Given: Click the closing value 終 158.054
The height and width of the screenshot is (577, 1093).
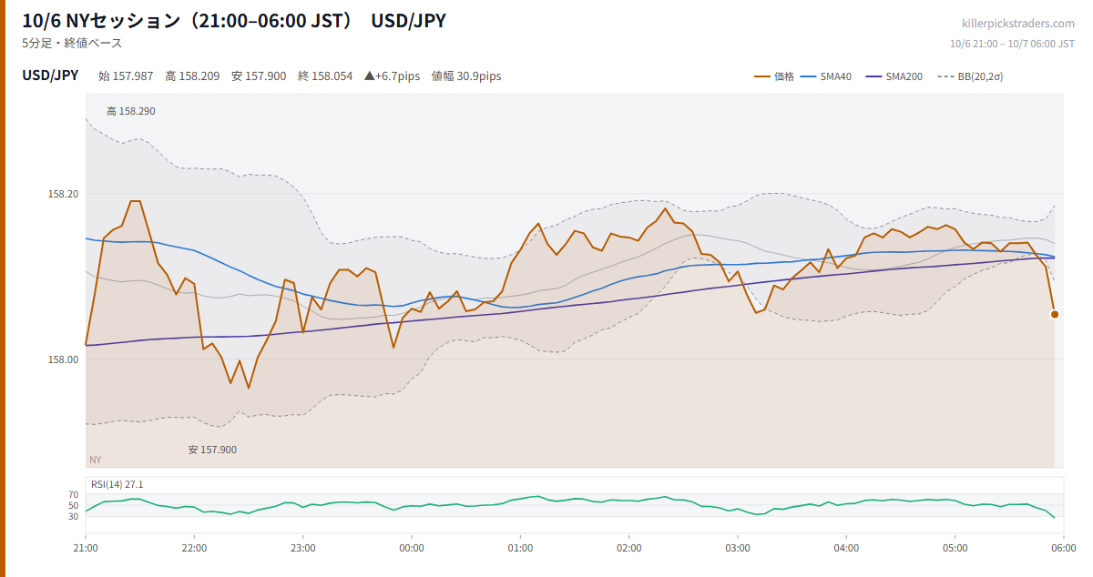Looking at the screenshot, I should [x=325, y=76].
